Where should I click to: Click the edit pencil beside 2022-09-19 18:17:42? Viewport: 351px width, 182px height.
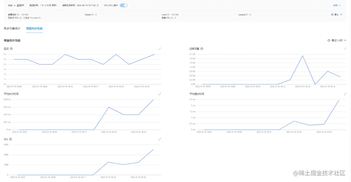97,6
